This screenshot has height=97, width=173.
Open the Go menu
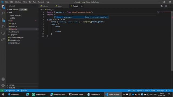(x=30, y=2)
